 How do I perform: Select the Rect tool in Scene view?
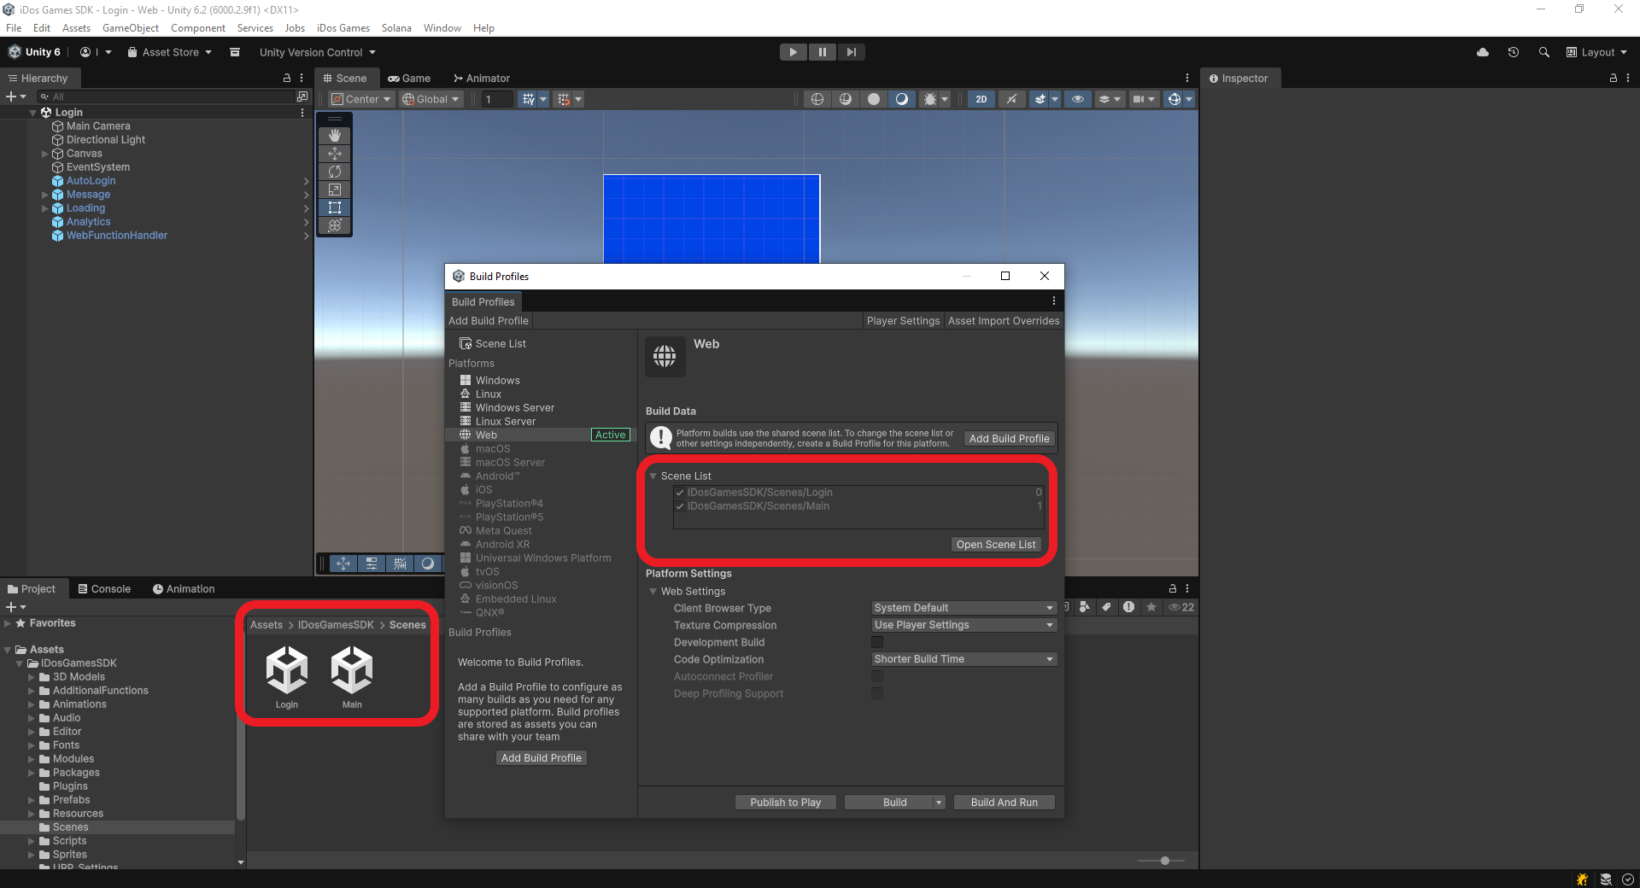click(x=335, y=207)
